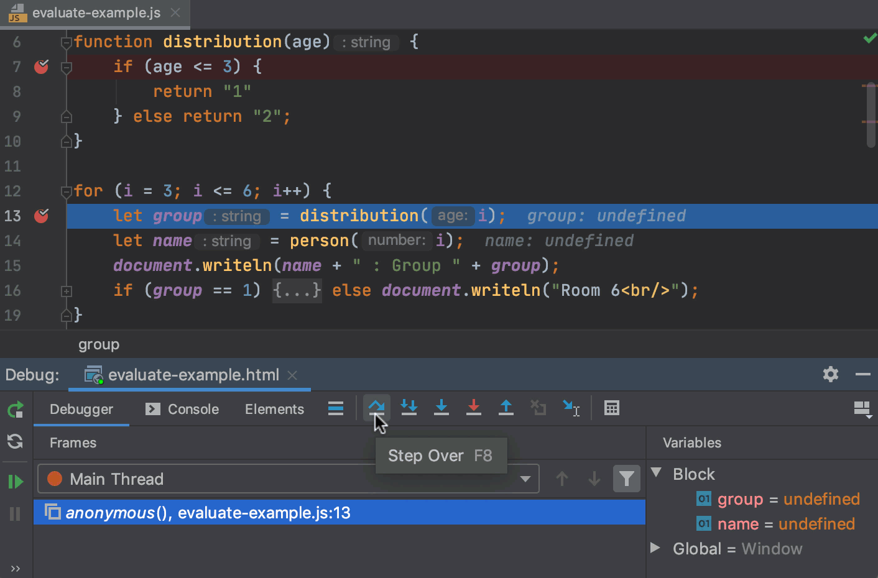878x578 pixels.
Task: Hide the Debug tool window
Action: click(863, 374)
